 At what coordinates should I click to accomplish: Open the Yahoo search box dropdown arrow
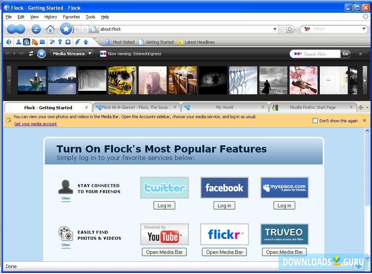pos(364,29)
